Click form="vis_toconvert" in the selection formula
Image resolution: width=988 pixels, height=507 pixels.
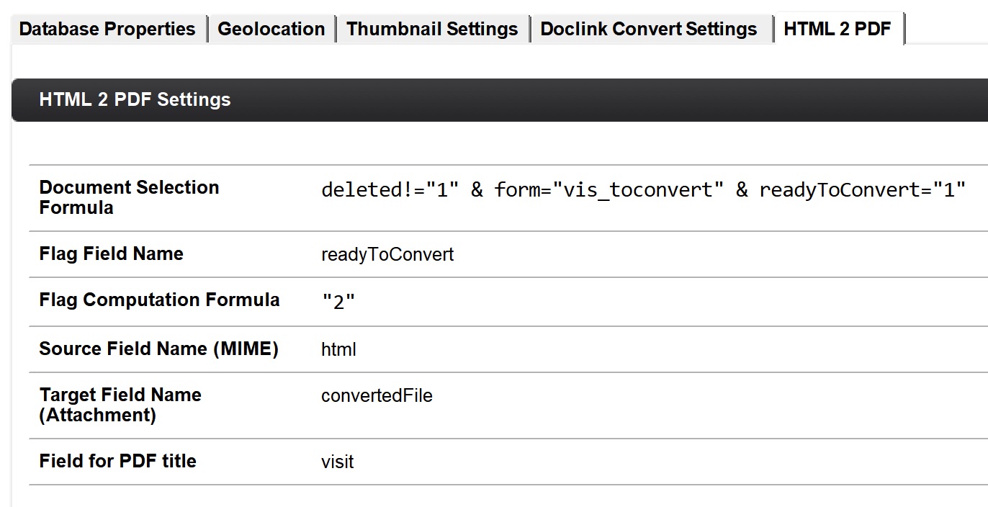point(608,190)
